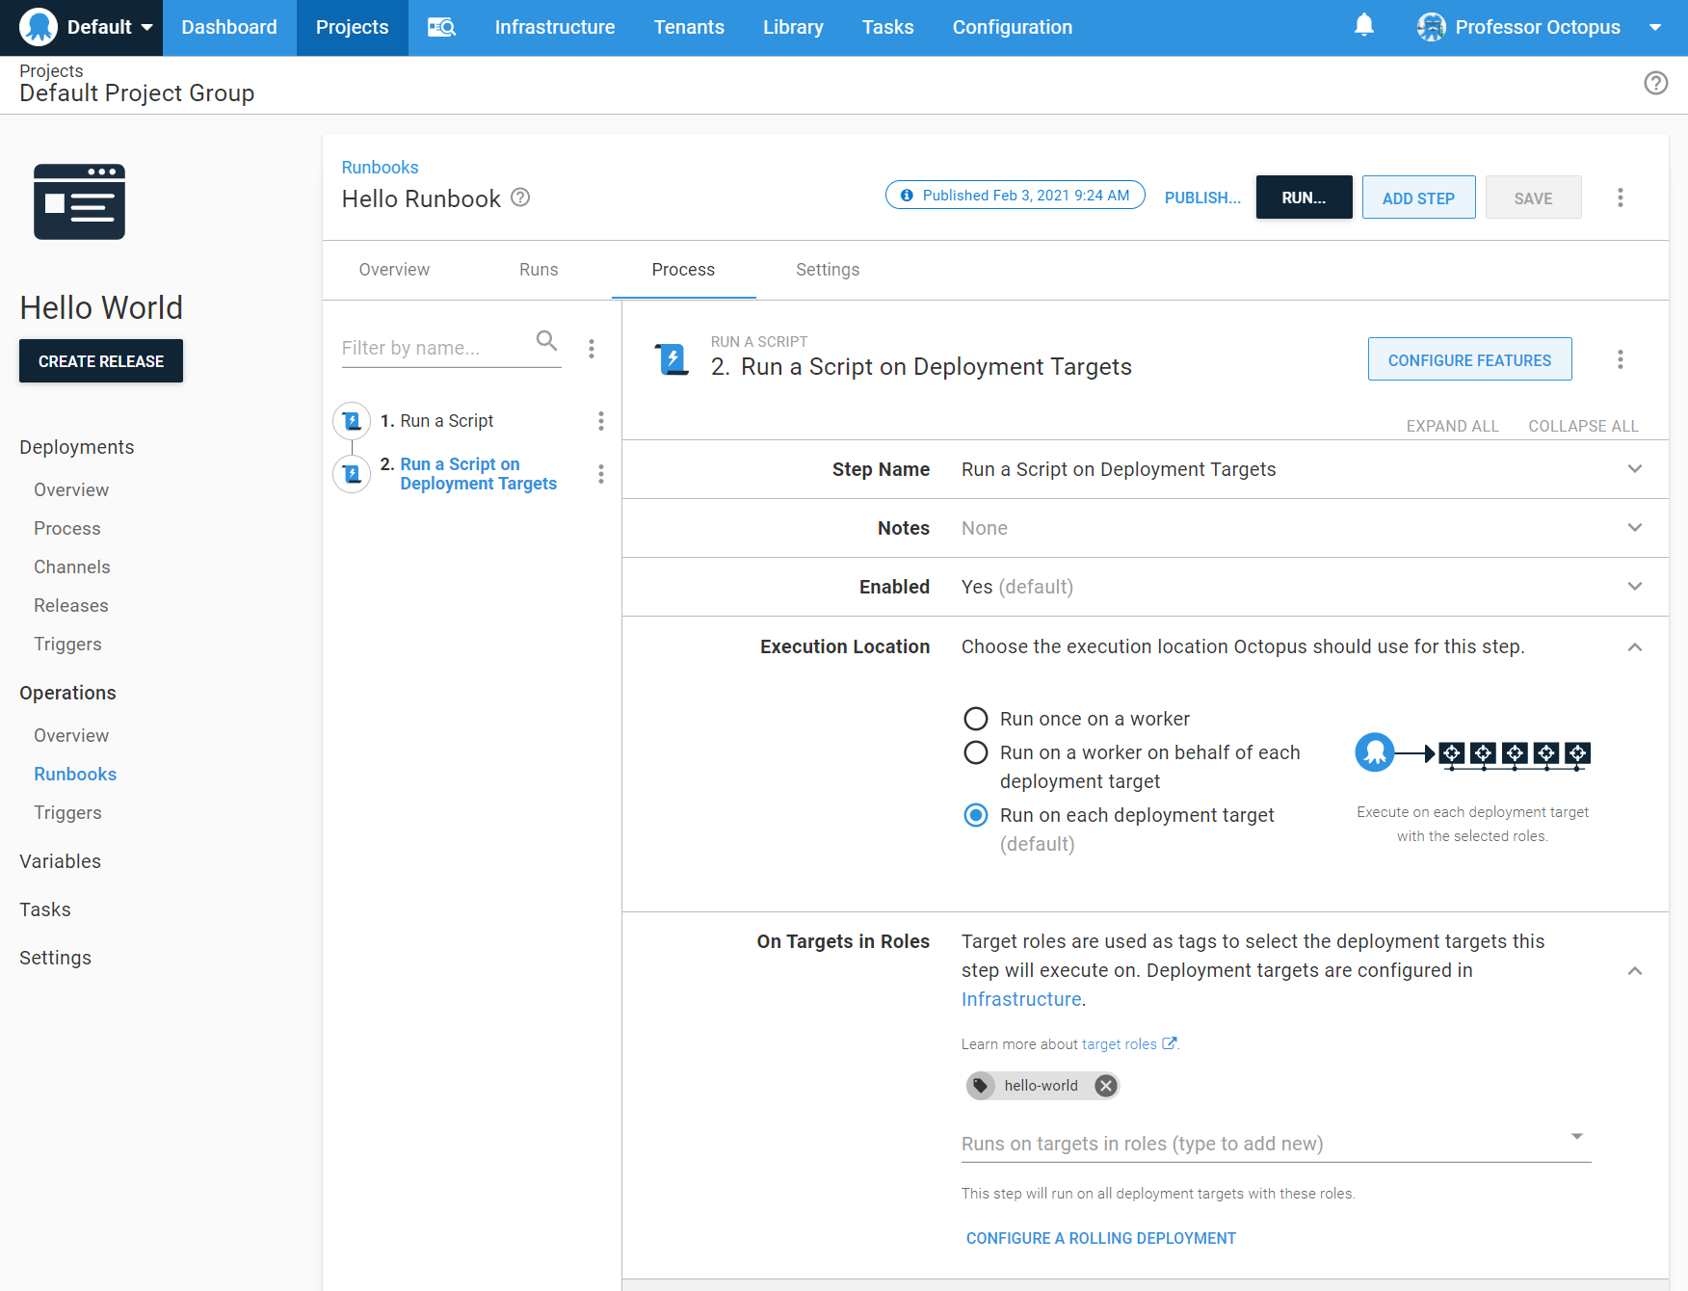Select Run once on a worker
The image size is (1688, 1291).
click(x=975, y=718)
